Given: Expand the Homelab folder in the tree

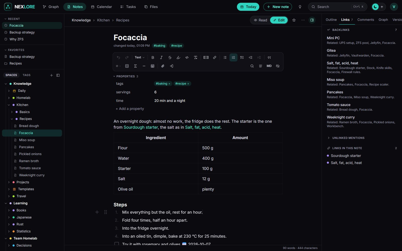Looking at the screenshot, I should pos(9,98).
